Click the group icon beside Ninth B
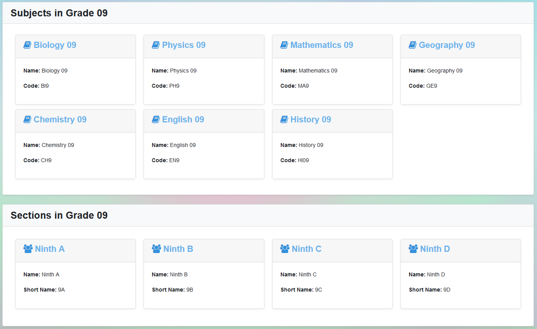Viewport: 537px width, 329px height. pos(156,249)
